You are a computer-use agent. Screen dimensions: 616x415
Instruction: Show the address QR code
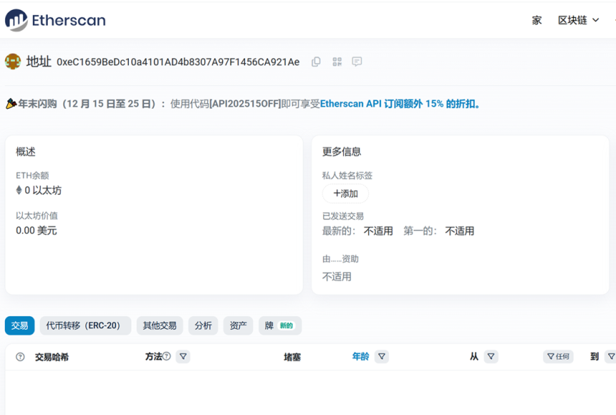[337, 62]
